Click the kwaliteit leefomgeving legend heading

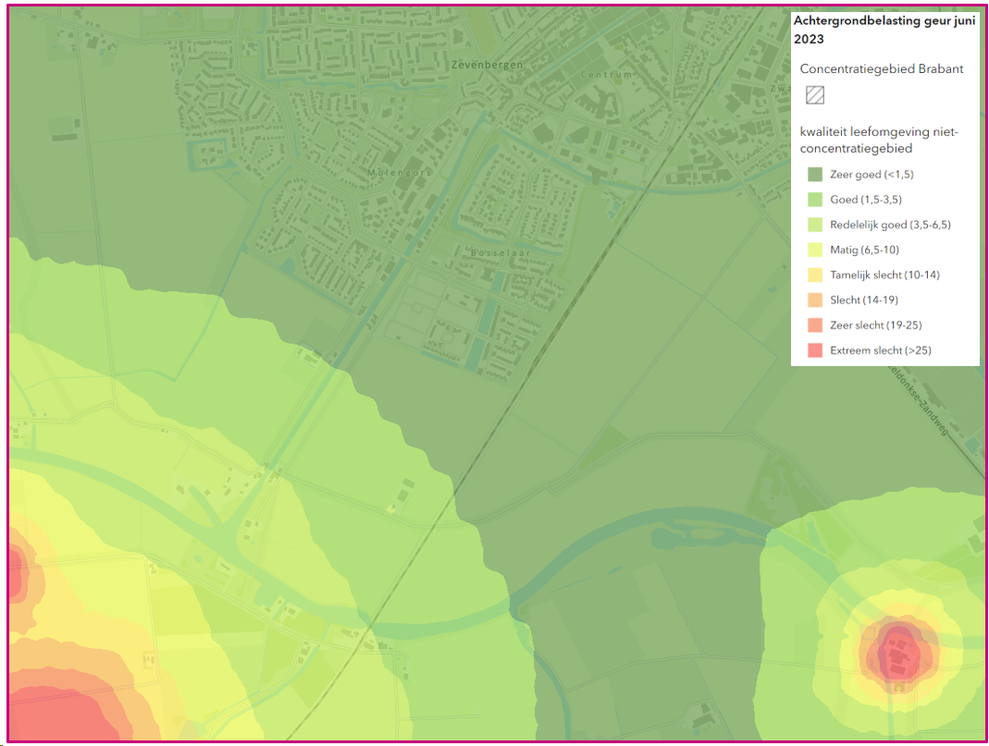tap(879, 140)
